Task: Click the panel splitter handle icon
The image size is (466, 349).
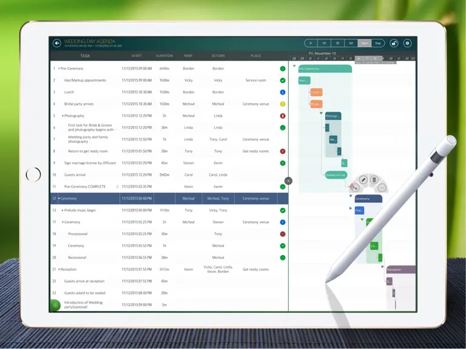Action: [x=288, y=181]
